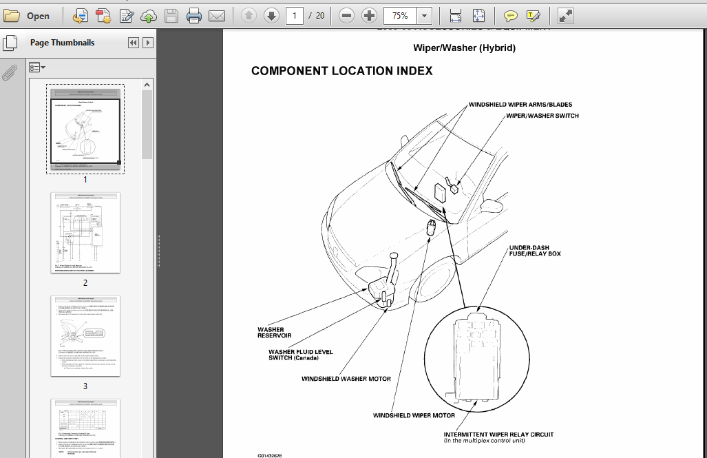The image size is (707, 458).
Task: Click the fit one full page icon
Action: coord(478,17)
